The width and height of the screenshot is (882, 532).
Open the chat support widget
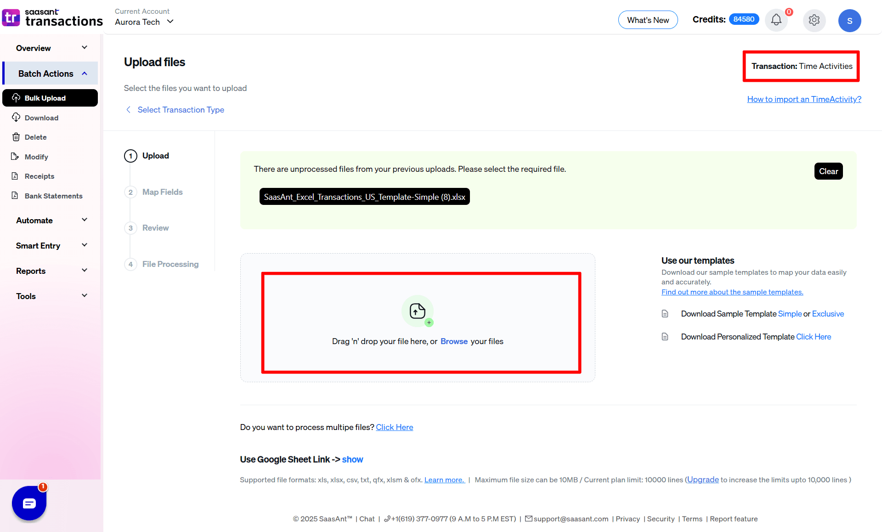[x=29, y=503]
